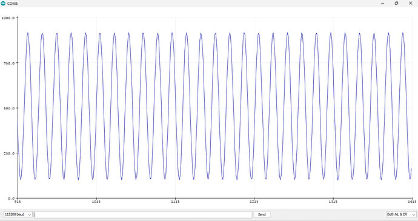The width and height of the screenshot is (418, 221).
Task: Click the 0.0 y-axis label
Action: click(11, 199)
